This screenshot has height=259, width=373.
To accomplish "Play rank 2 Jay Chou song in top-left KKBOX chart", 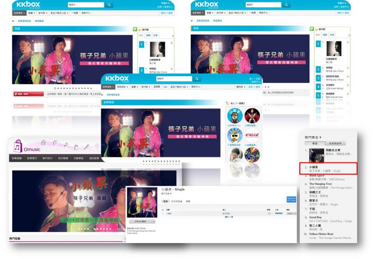I will 172,69.
